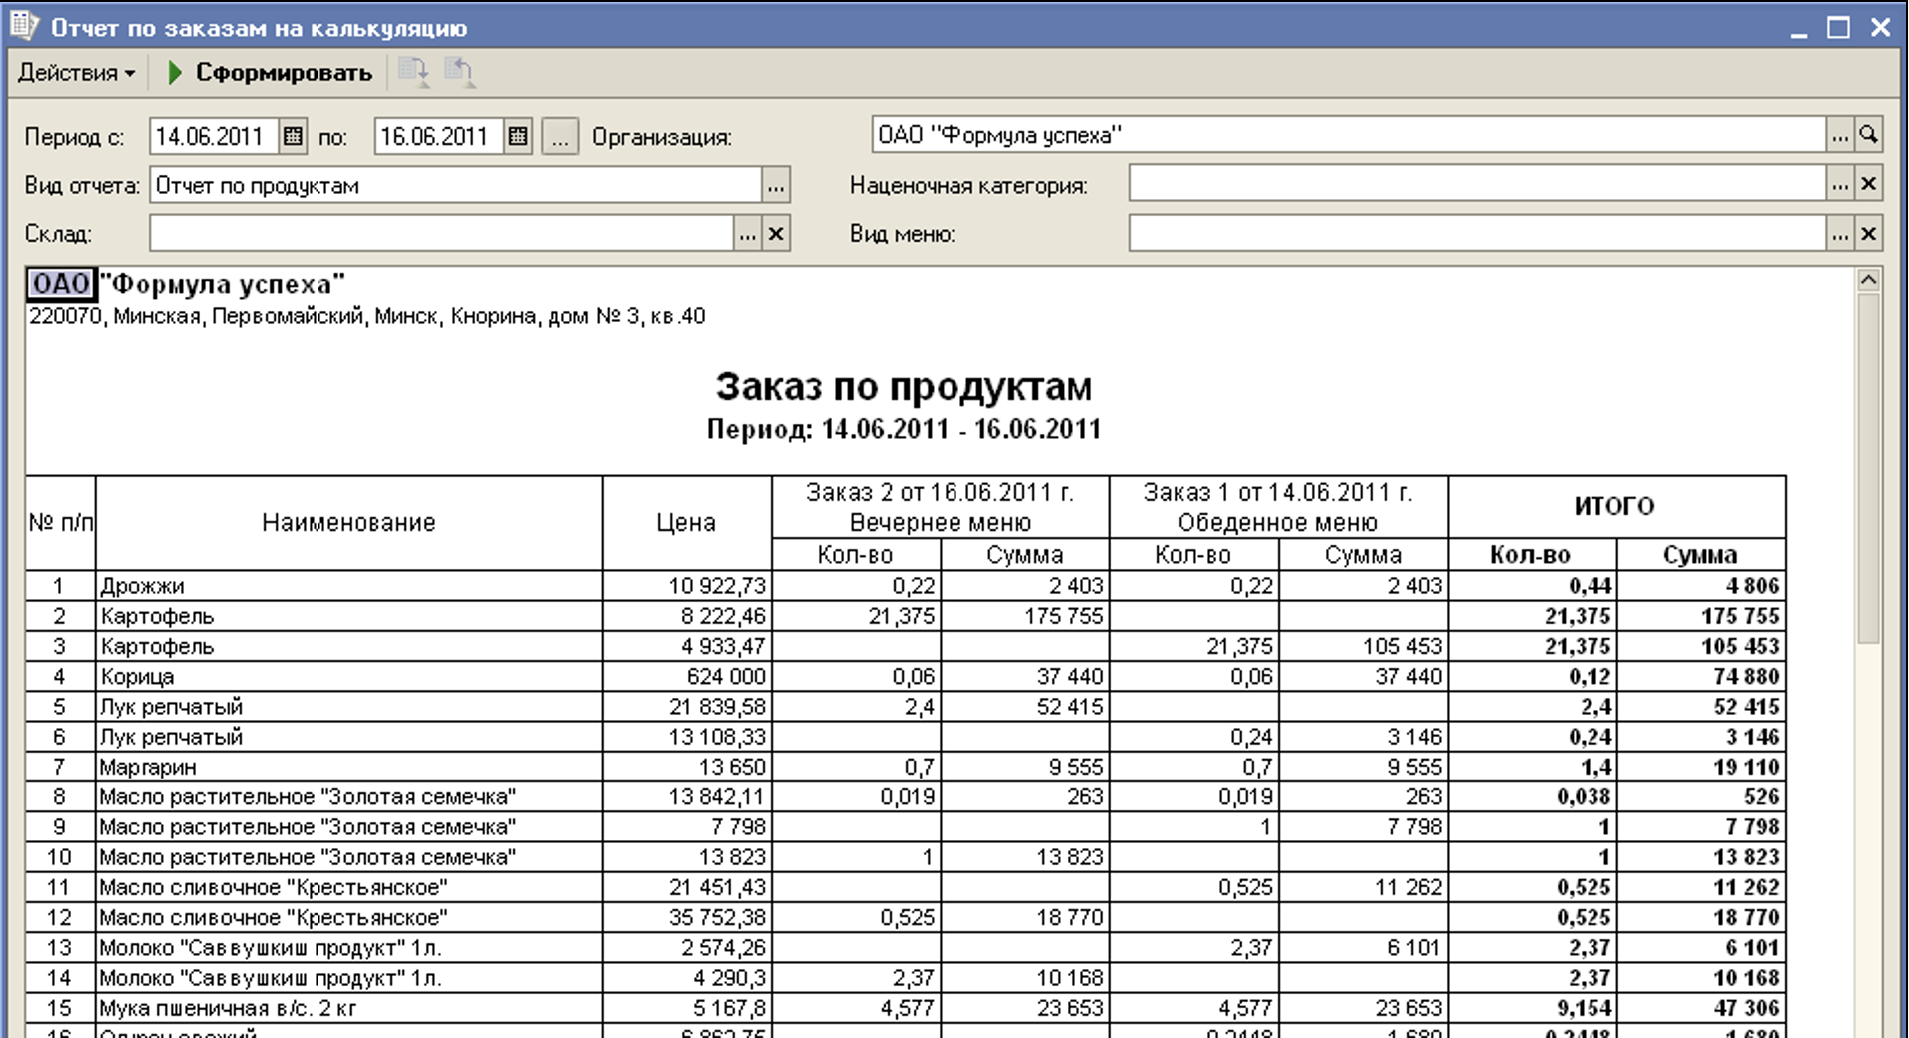The width and height of the screenshot is (1909, 1038).
Task: Clear the Склад field with X
Action: [776, 234]
